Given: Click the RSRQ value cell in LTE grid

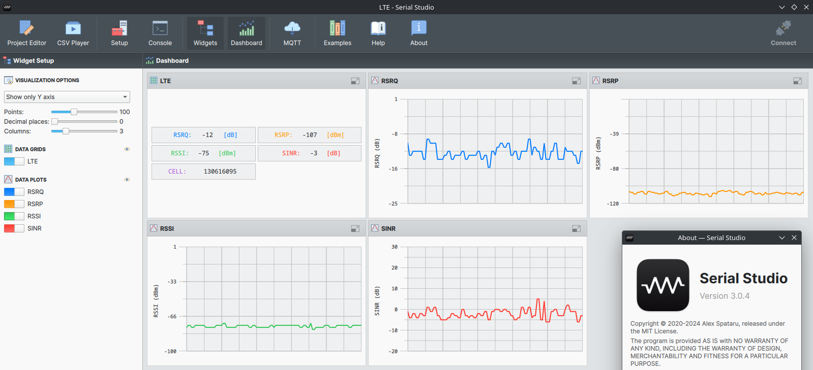Looking at the screenshot, I should pyautogui.click(x=203, y=135).
